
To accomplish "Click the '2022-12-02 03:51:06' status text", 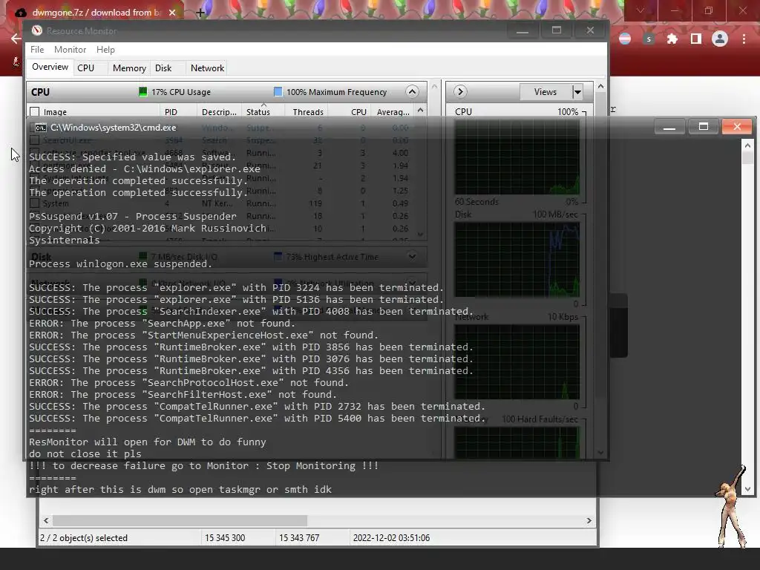I will click(x=391, y=538).
